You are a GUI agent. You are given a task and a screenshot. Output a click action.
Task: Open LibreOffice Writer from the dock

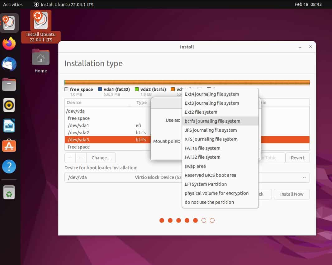click(x=9, y=126)
